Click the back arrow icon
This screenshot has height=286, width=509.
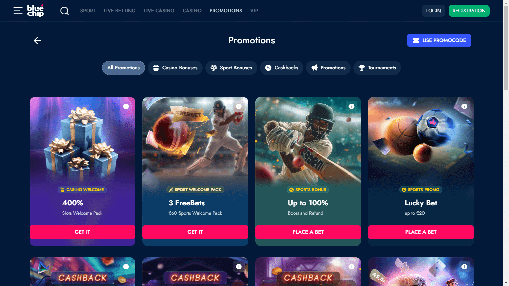[37, 40]
